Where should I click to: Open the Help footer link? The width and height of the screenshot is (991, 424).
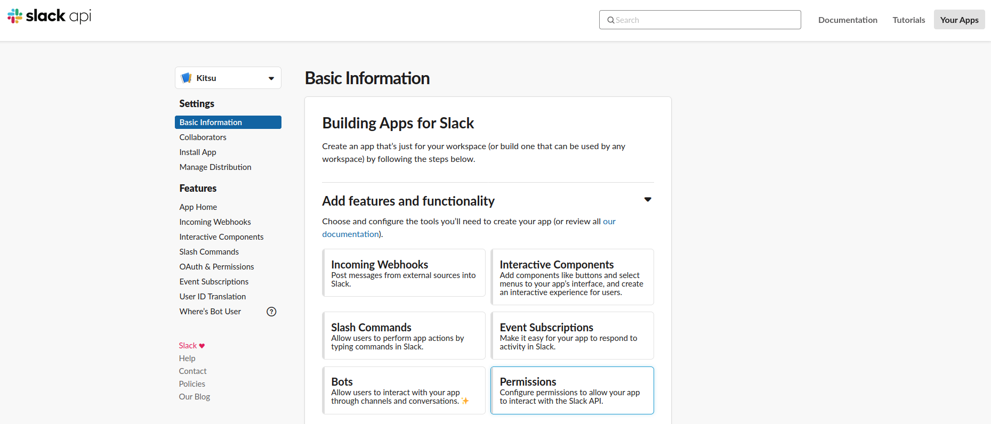pyautogui.click(x=187, y=358)
